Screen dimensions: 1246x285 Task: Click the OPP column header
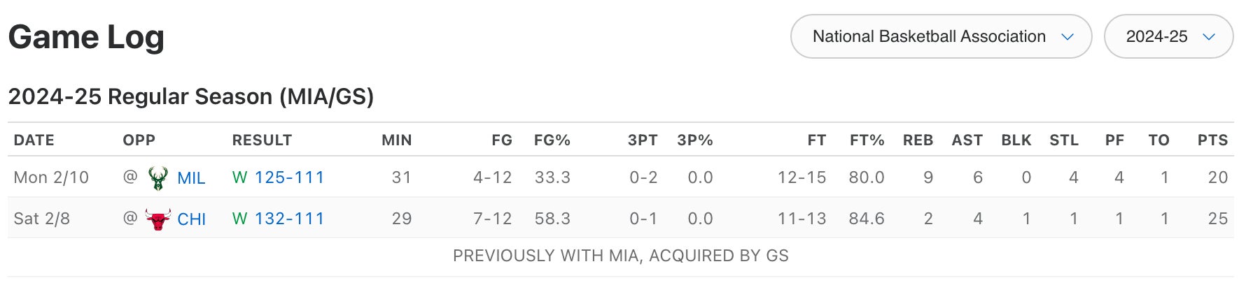[139, 140]
